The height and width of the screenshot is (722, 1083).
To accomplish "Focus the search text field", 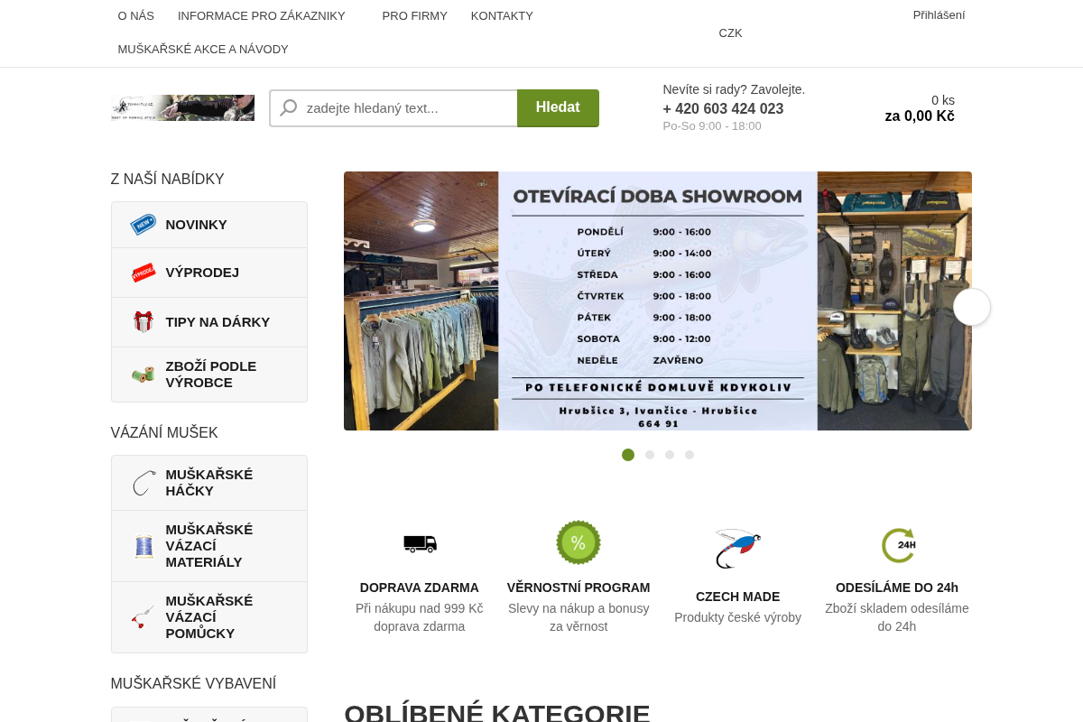I will [x=394, y=108].
